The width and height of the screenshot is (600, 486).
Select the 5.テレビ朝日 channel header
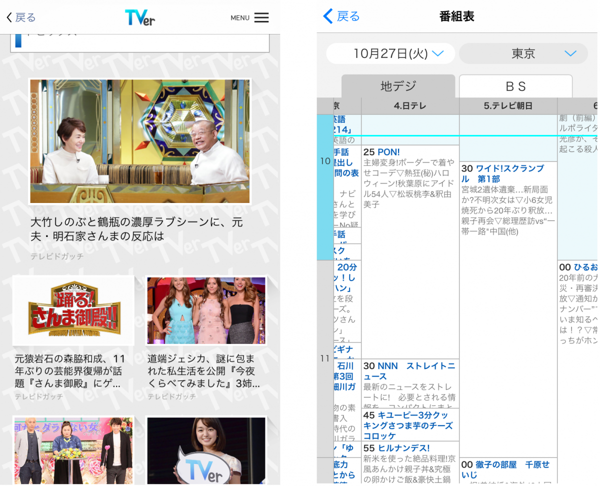[x=508, y=105]
